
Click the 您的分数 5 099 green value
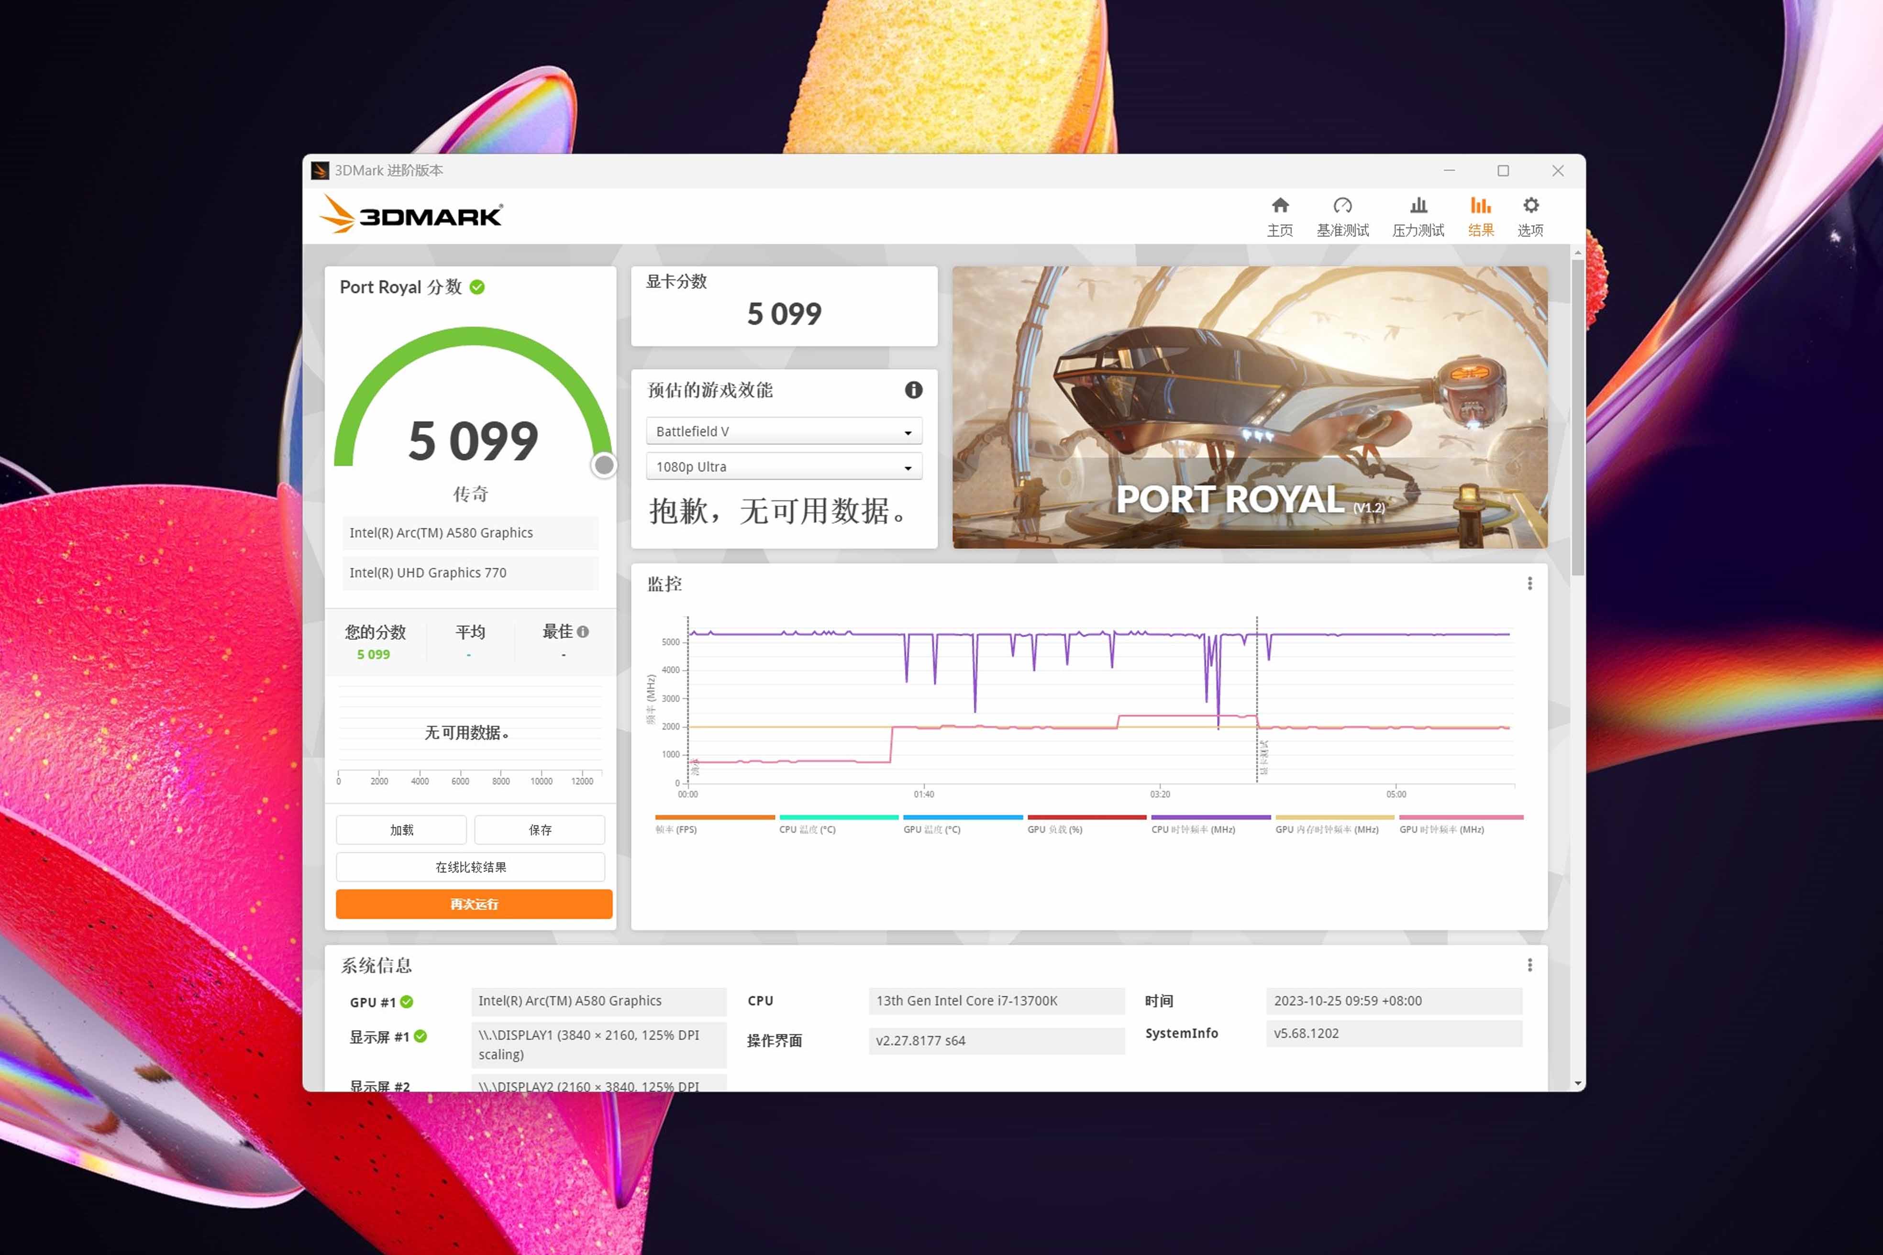pyautogui.click(x=373, y=655)
